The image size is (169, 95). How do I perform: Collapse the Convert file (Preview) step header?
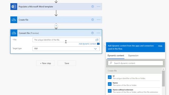click(56, 33)
